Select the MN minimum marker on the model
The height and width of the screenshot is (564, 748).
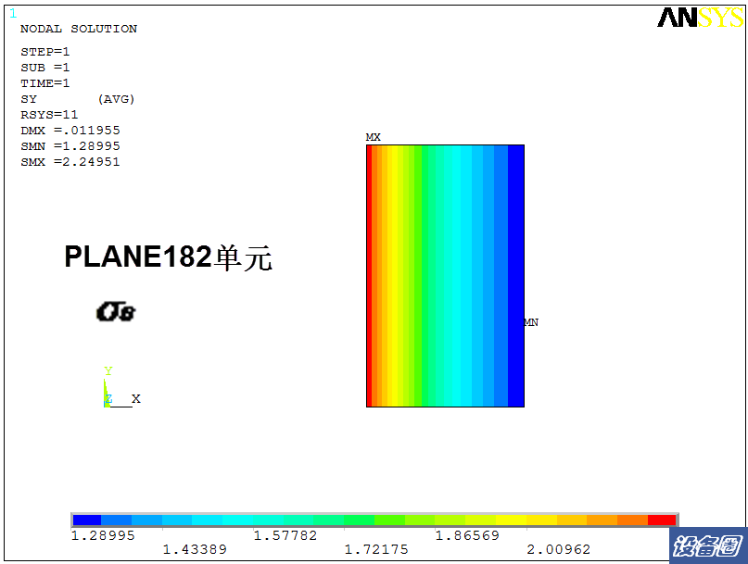tap(531, 322)
